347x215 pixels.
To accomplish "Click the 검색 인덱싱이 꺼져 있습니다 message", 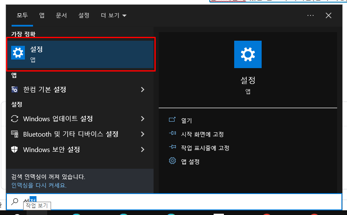I will coord(48,177).
